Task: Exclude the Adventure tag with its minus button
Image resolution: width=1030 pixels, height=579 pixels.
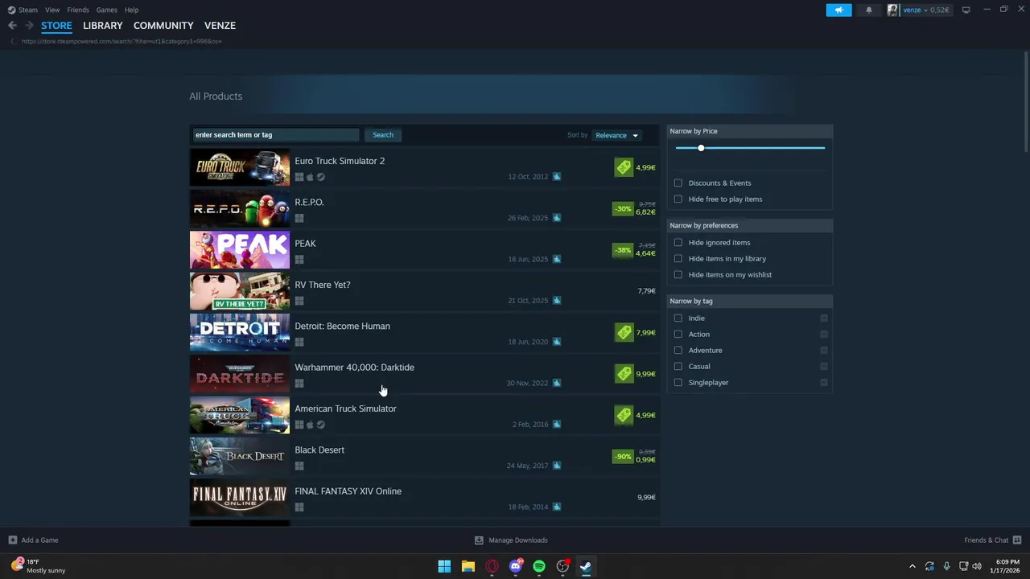Action: coord(824,351)
